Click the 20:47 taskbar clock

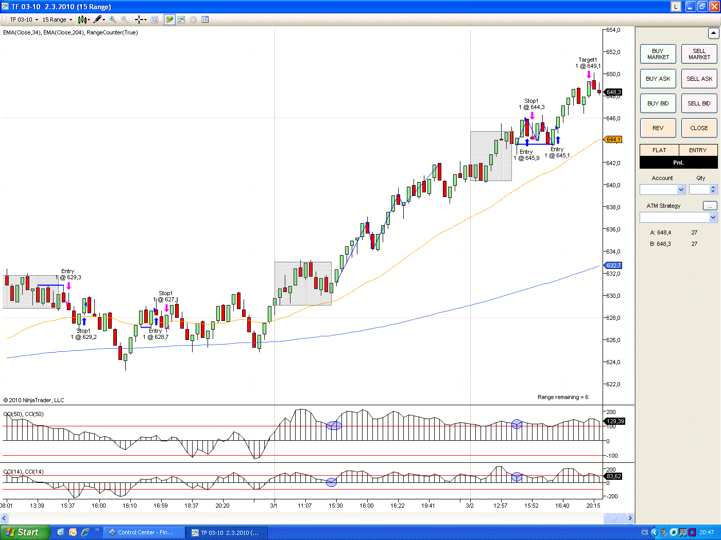point(707,532)
